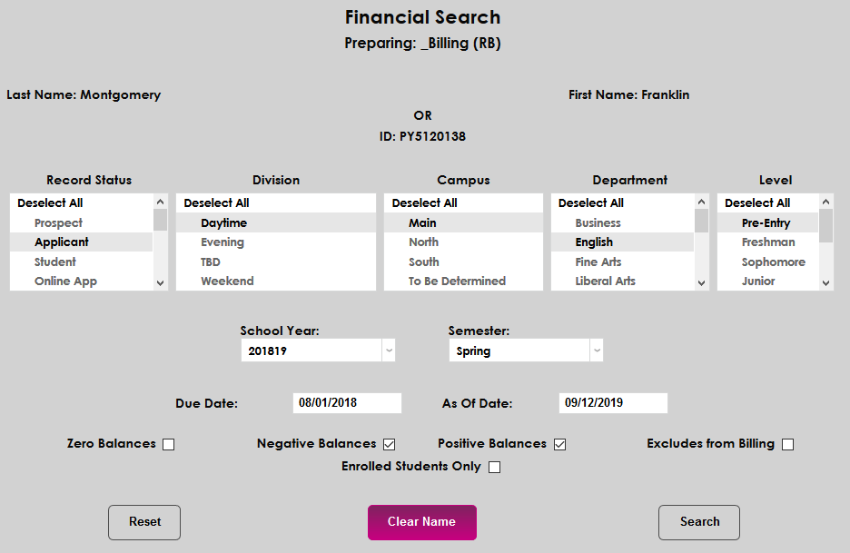Tick the Zero Balances checkbox
Image resolution: width=850 pixels, height=553 pixels.
tap(168, 445)
